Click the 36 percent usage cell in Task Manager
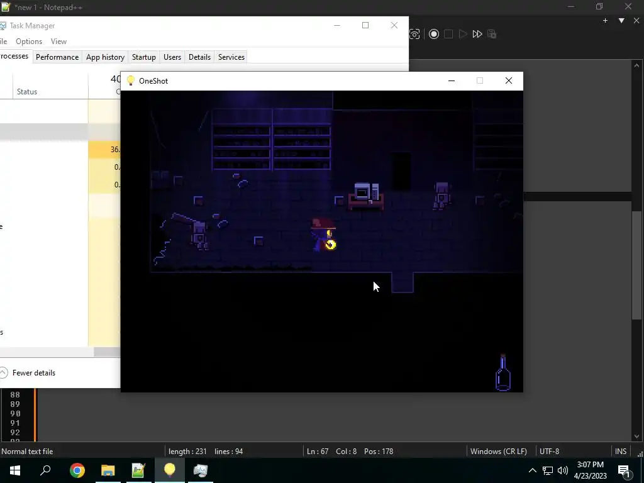Viewport: 644px width, 483px height. click(104, 150)
